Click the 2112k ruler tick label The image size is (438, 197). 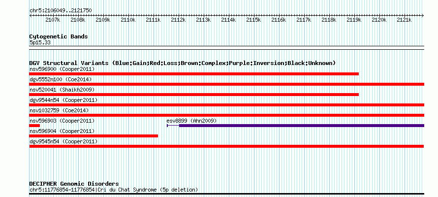178,20
